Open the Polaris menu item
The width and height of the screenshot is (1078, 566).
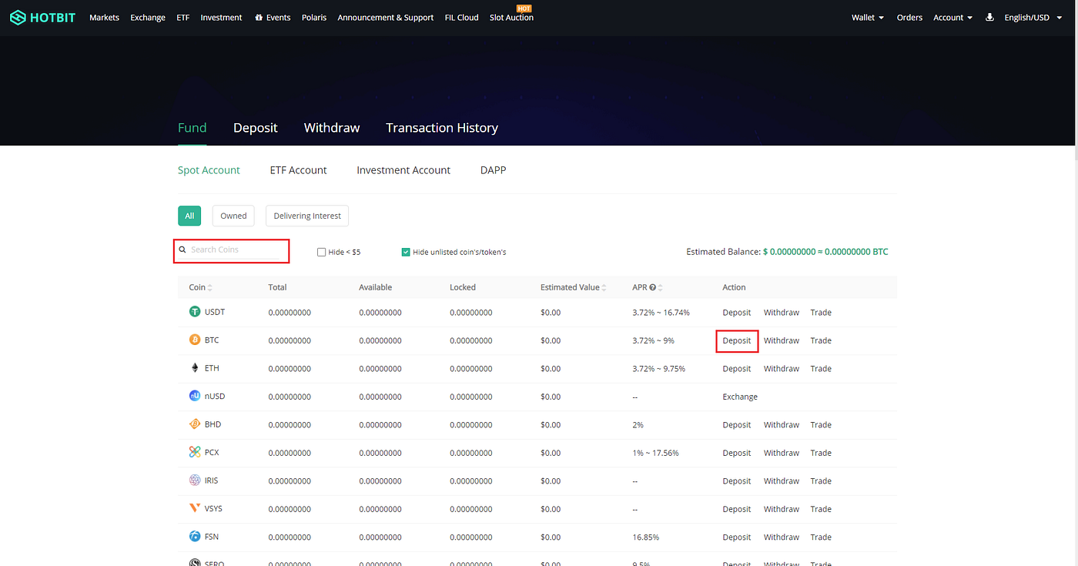click(314, 17)
